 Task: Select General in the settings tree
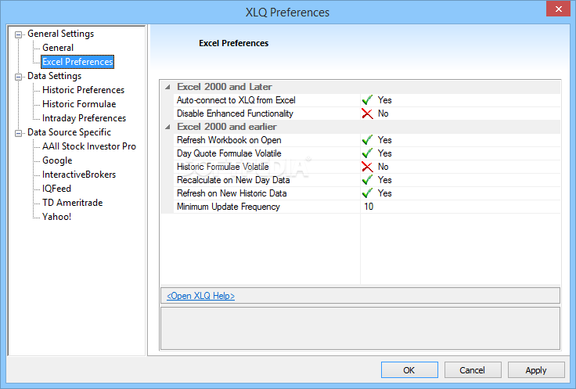(58, 48)
